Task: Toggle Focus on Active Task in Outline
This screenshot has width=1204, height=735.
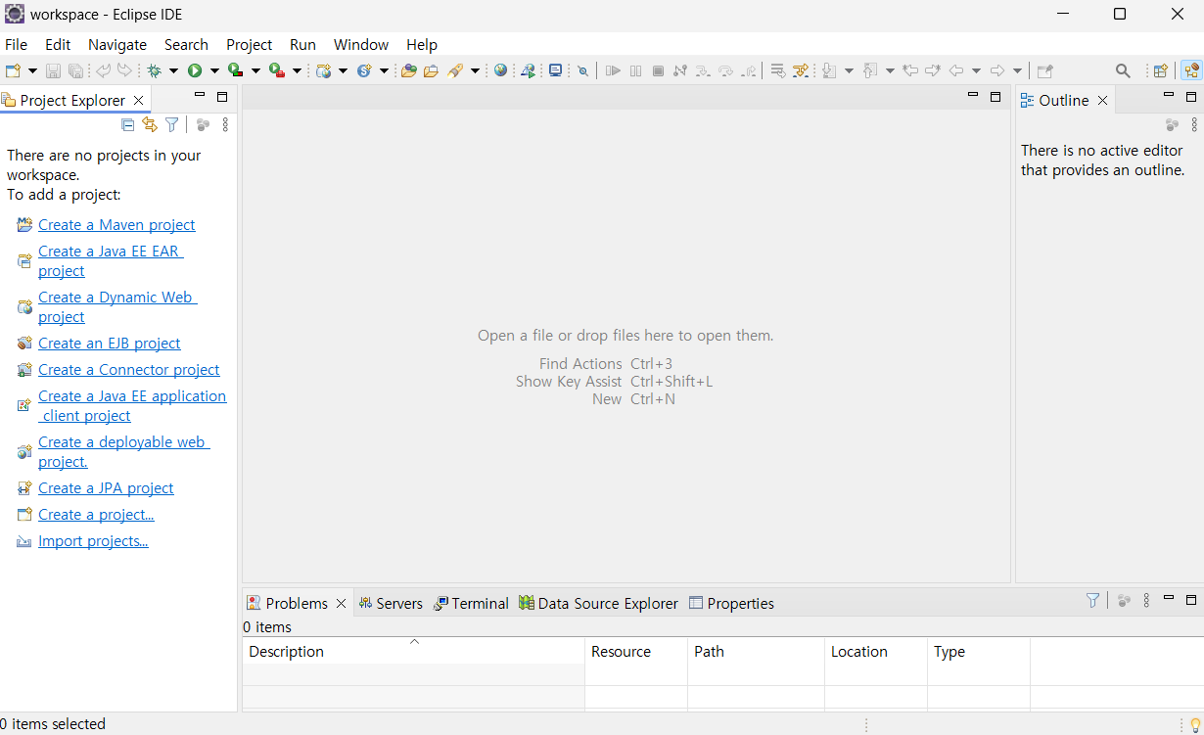Action: [1172, 125]
